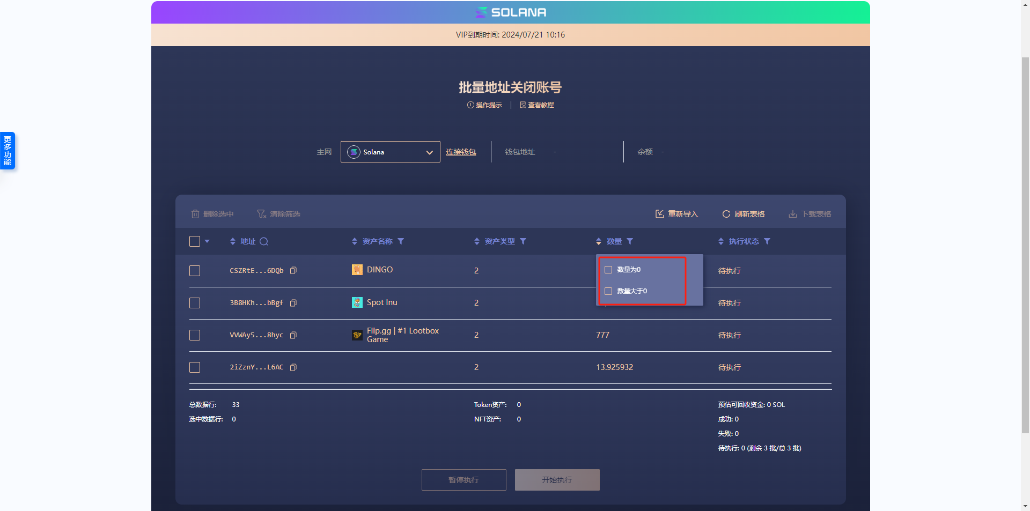
Task: Toggle select-all checkbox in table header
Action: (195, 241)
